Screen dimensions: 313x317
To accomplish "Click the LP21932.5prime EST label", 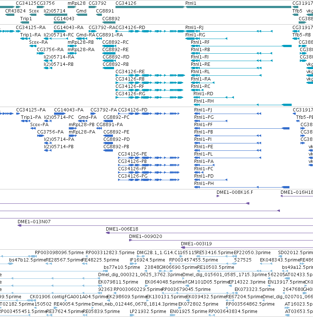I will tap(148, 311).
